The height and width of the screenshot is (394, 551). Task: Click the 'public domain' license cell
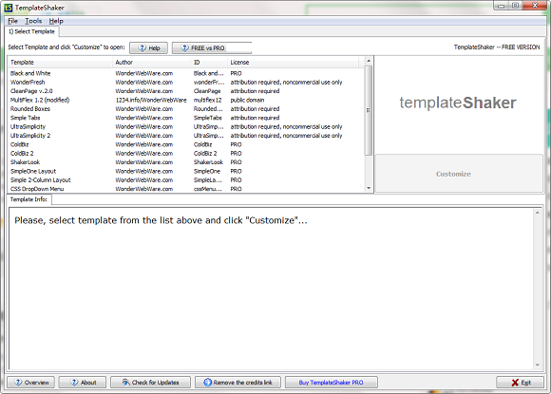pyautogui.click(x=247, y=100)
